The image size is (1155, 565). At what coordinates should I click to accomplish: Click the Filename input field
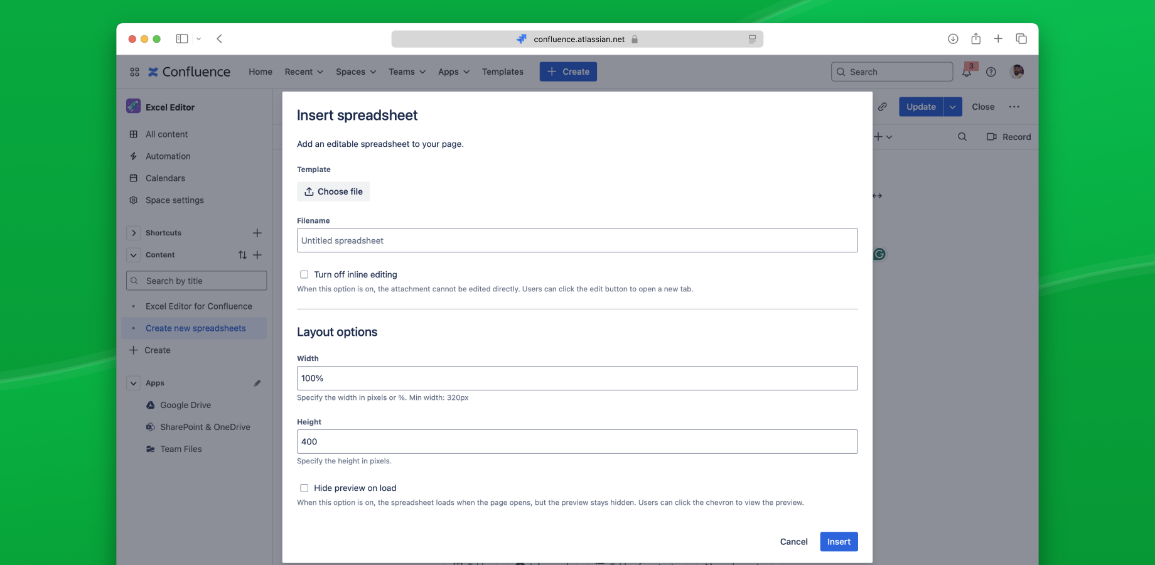[x=577, y=240]
